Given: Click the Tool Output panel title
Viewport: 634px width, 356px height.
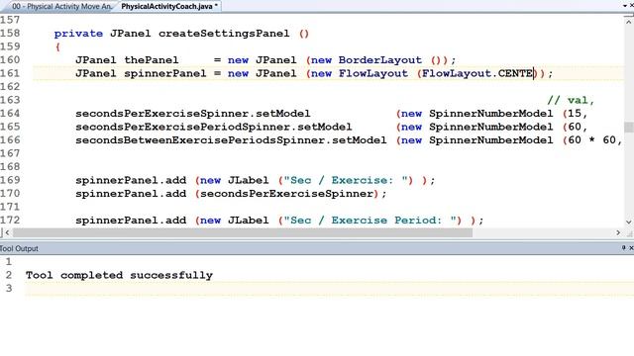Looking at the screenshot, I should point(19,248).
